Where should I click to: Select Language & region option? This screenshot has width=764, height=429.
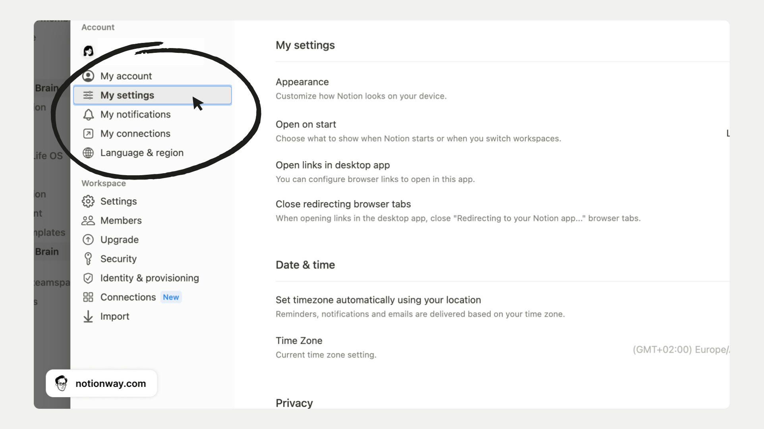(x=142, y=152)
